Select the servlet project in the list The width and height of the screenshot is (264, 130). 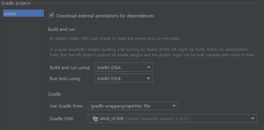23,14
